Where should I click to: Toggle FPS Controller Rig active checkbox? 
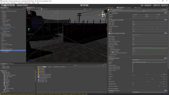(x=111, y=9)
